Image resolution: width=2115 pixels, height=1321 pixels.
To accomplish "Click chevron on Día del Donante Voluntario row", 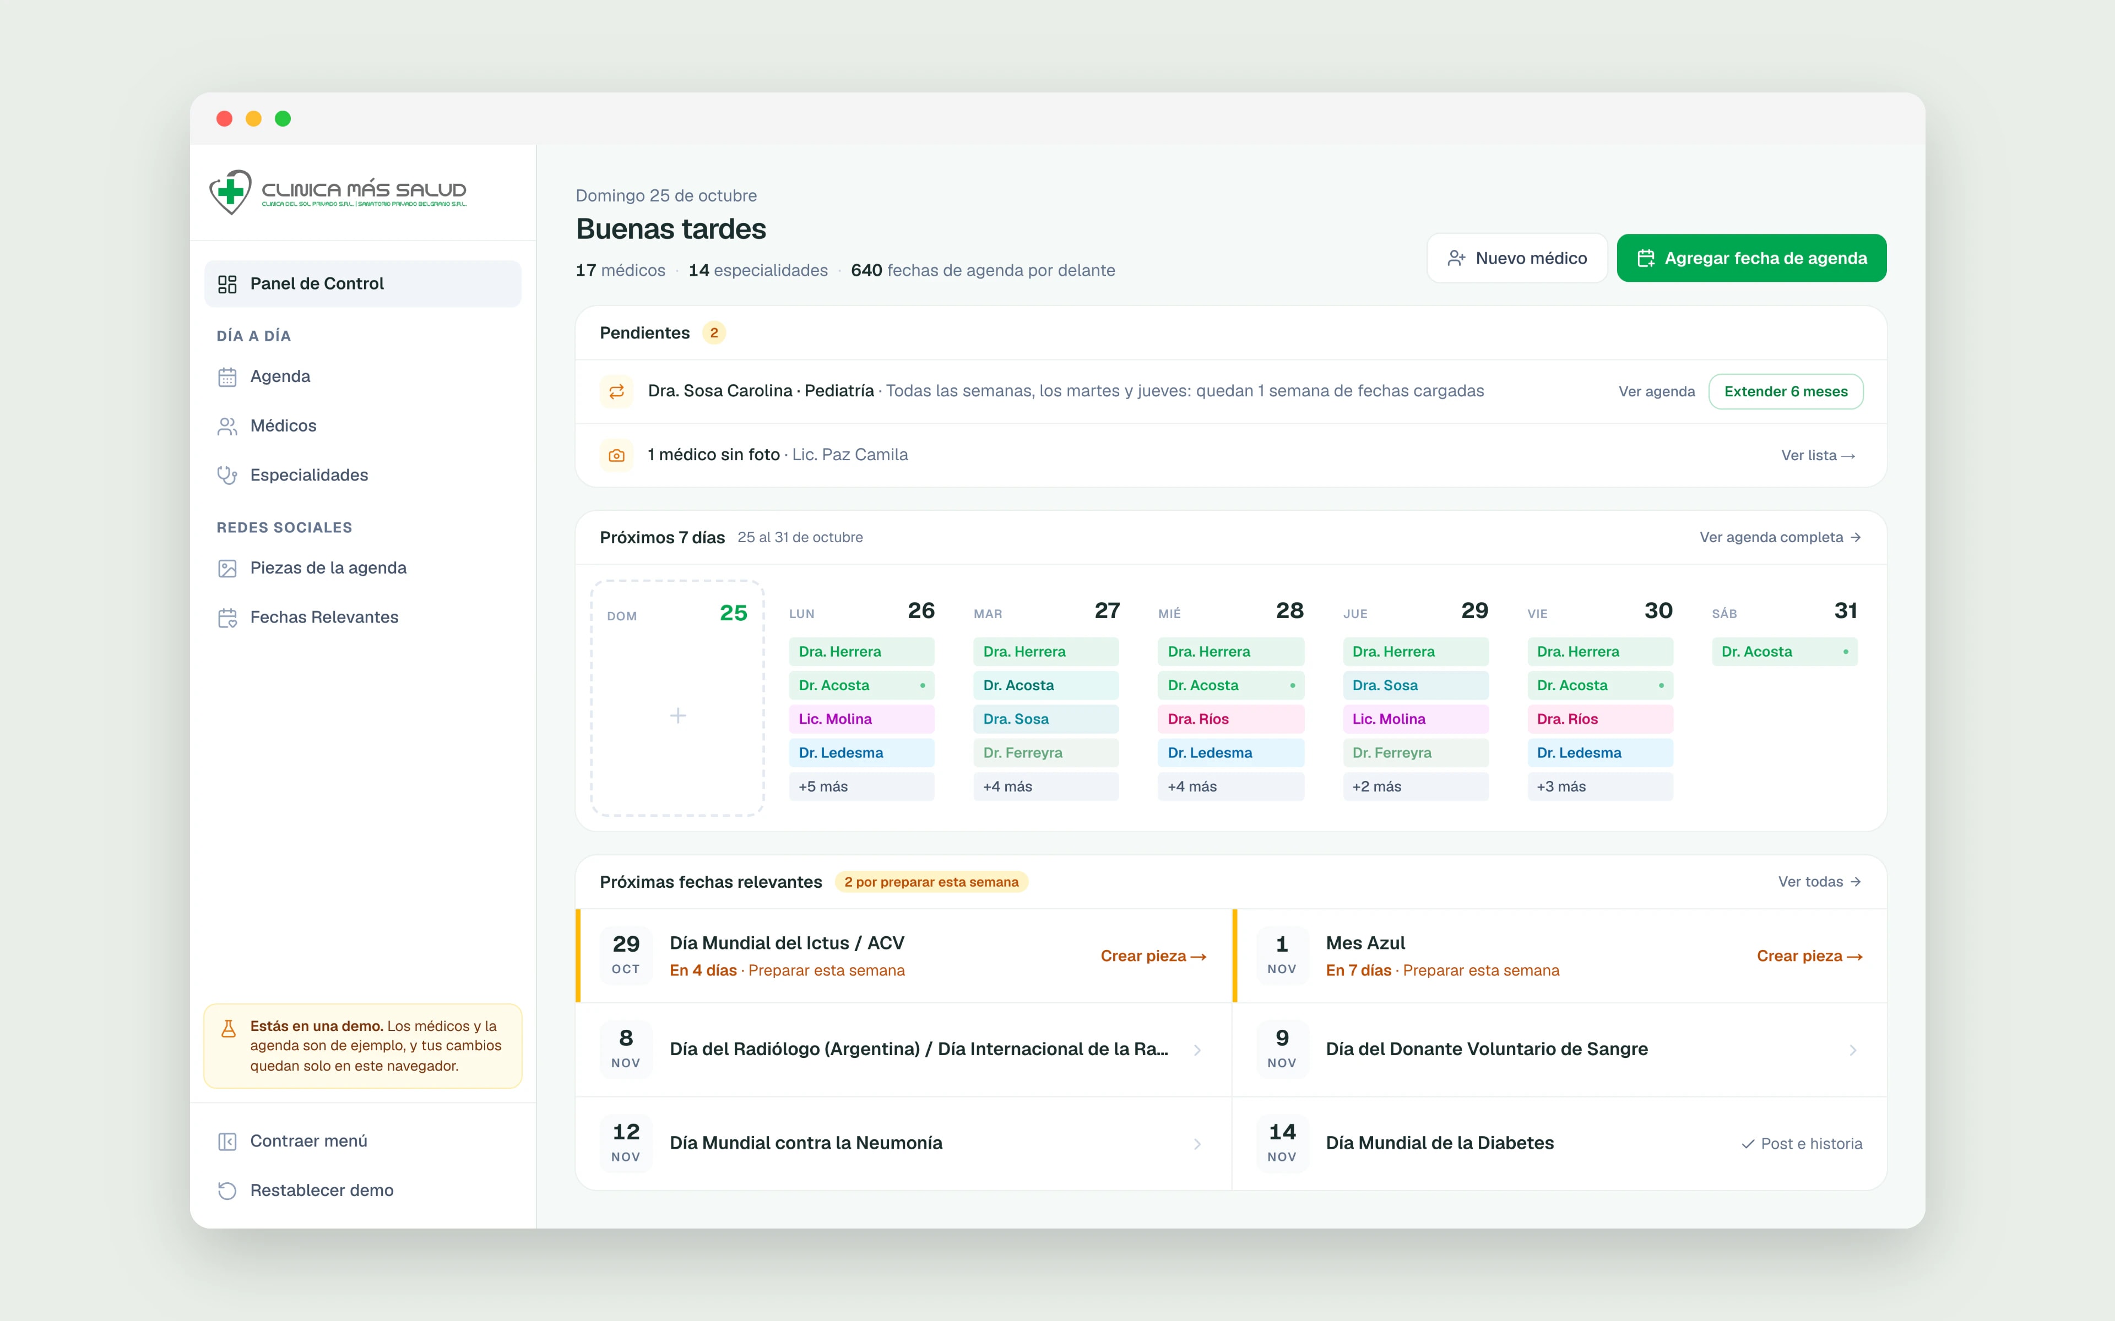I will pos(1853,1050).
